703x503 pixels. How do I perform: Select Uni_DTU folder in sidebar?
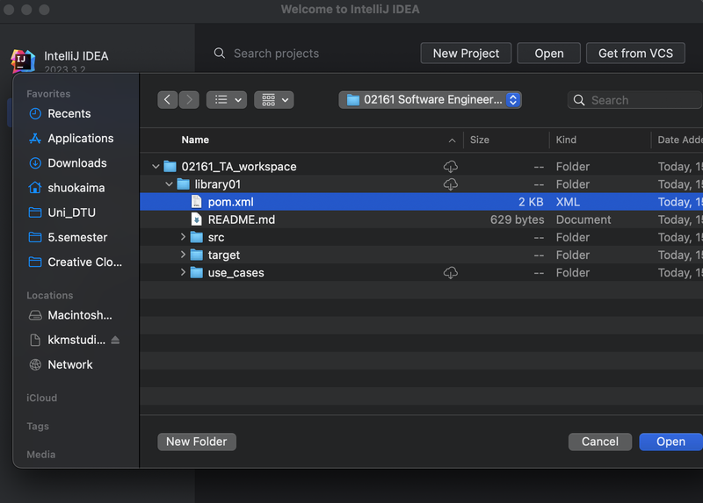click(72, 212)
